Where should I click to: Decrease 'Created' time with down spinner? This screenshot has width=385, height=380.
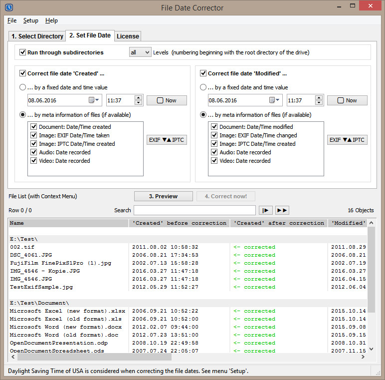(139, 103)
